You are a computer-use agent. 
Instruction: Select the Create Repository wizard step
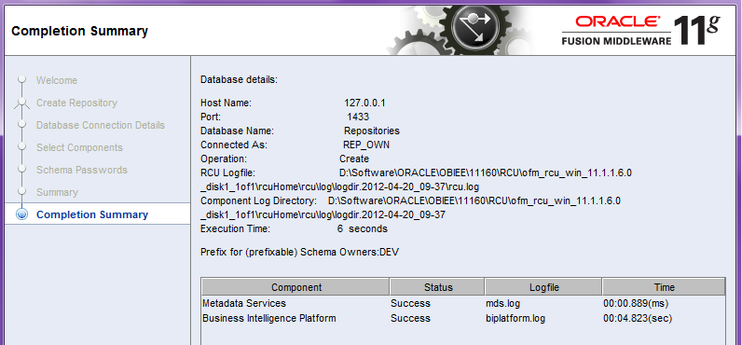point(76,103)
